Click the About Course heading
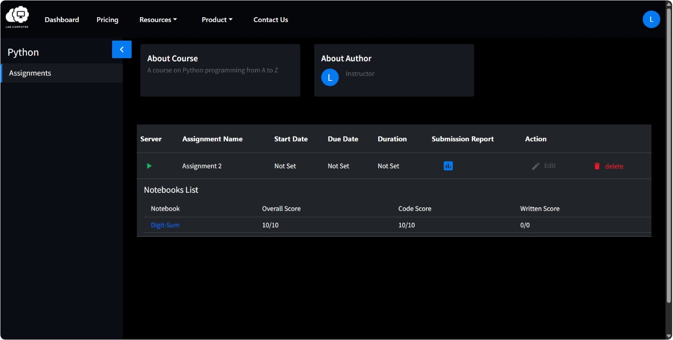 tap(173, 58)
